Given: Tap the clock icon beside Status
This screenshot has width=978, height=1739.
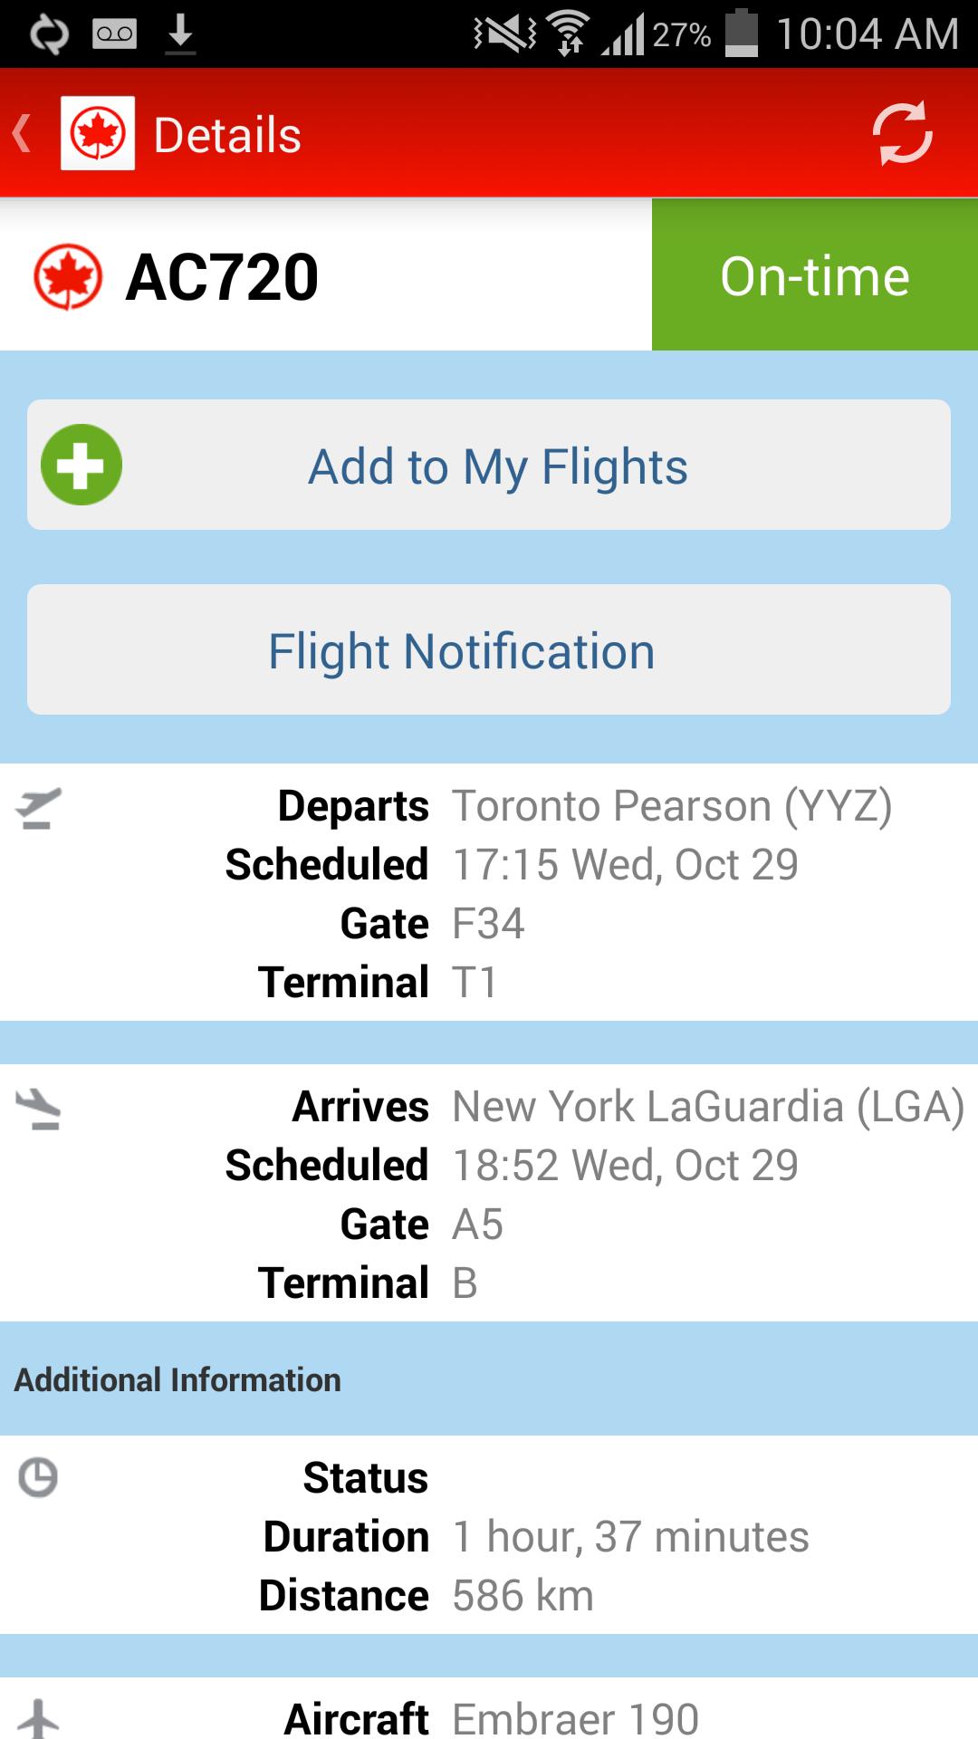Looking at the screenshot, I should tap(38, 1477).
